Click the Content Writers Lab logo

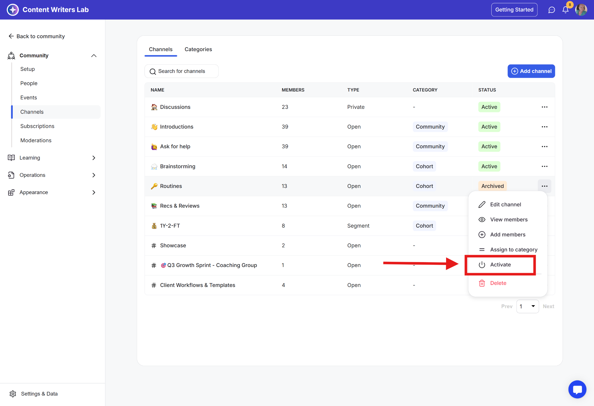pyautogui.click(x=13, y=10)
